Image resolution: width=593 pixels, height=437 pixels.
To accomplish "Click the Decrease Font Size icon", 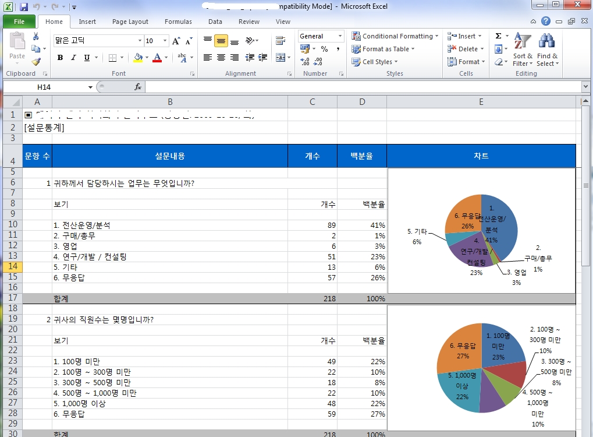I will point(189,41).
